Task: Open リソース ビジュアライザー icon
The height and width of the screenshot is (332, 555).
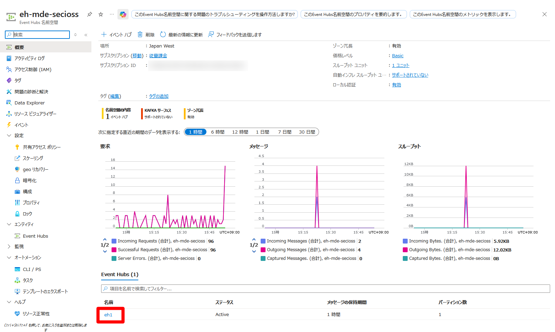Action: [9, 114]
